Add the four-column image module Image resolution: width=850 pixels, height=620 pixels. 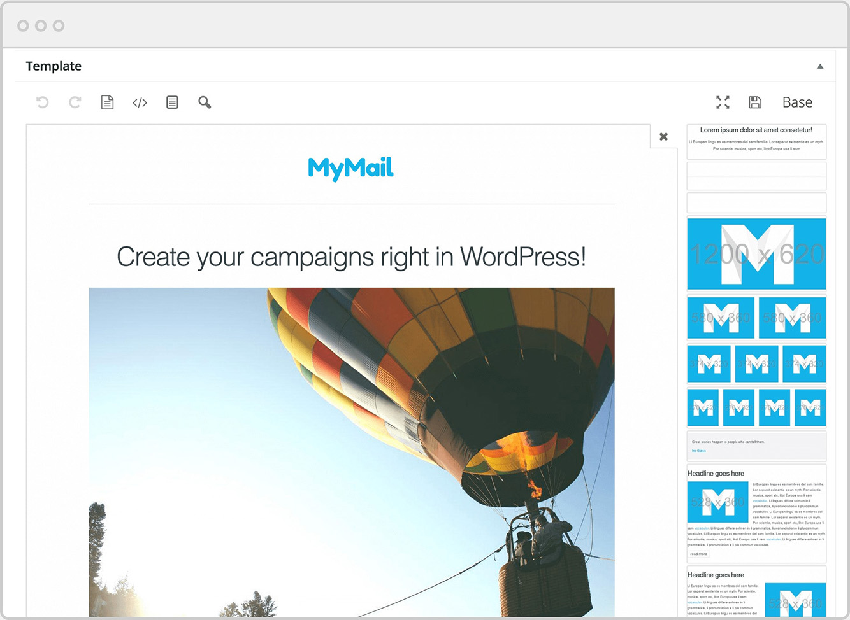[756, 407]
